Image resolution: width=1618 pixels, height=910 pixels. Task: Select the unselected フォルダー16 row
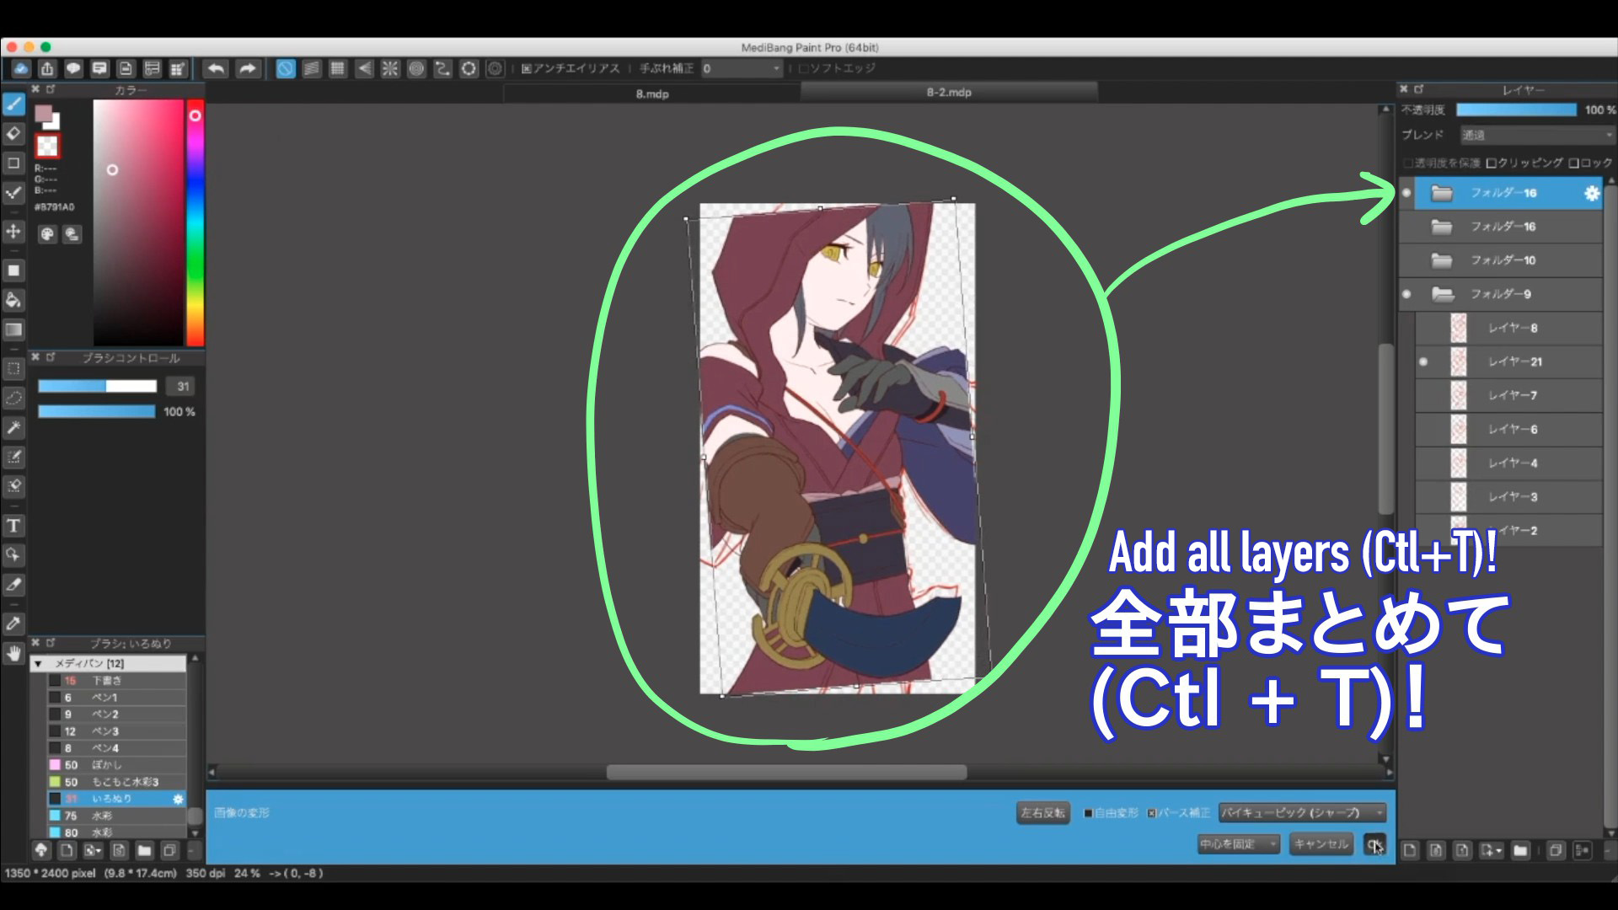coord(1501,227)
